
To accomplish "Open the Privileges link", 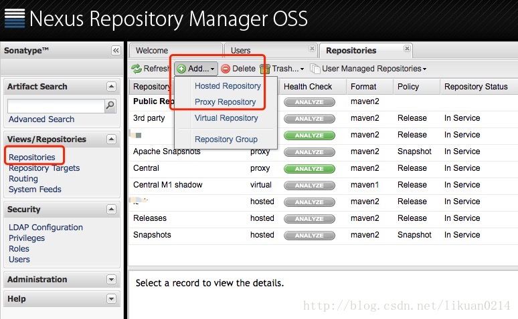I will 26,238.
